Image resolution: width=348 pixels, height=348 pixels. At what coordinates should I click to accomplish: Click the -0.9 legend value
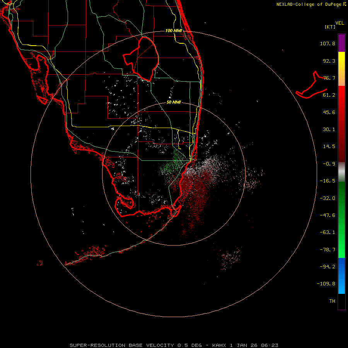click(329, 164)
